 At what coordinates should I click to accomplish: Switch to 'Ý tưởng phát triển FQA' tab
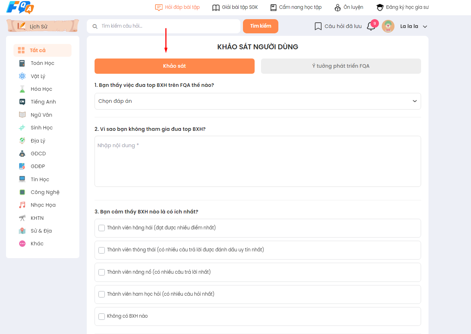click(x=341, y=66)
